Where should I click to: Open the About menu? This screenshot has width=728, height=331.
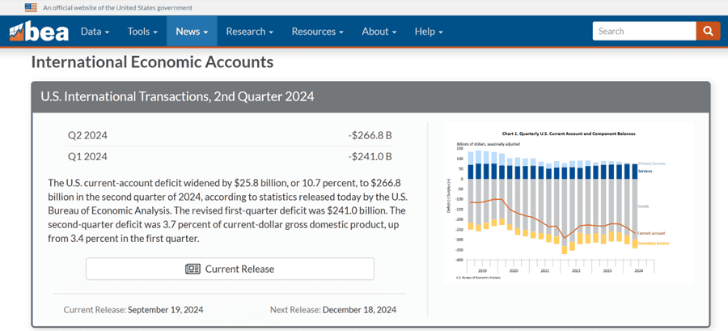click(379, 32)
